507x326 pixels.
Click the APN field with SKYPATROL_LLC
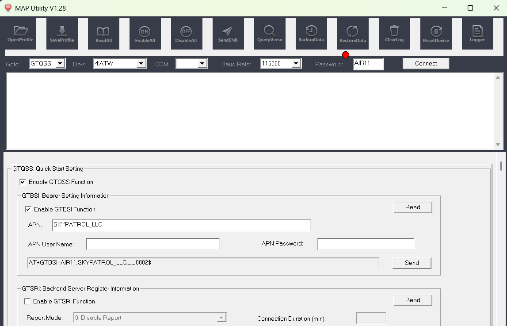pyautogui.click(x=181, y=225)
